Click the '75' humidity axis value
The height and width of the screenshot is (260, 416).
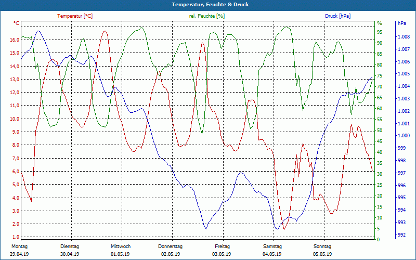click(x=380, y=75)
